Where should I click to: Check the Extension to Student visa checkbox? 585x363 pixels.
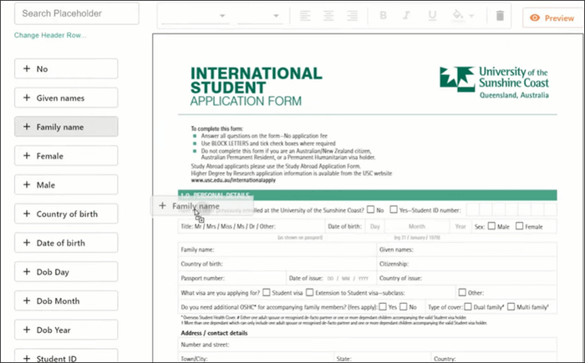pyautogui.click(x=310, y=292)
